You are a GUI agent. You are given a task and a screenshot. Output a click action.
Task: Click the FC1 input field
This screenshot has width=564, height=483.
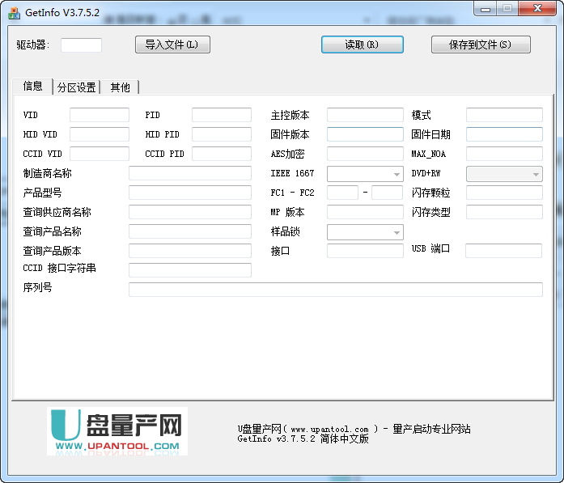click(342, 193)
